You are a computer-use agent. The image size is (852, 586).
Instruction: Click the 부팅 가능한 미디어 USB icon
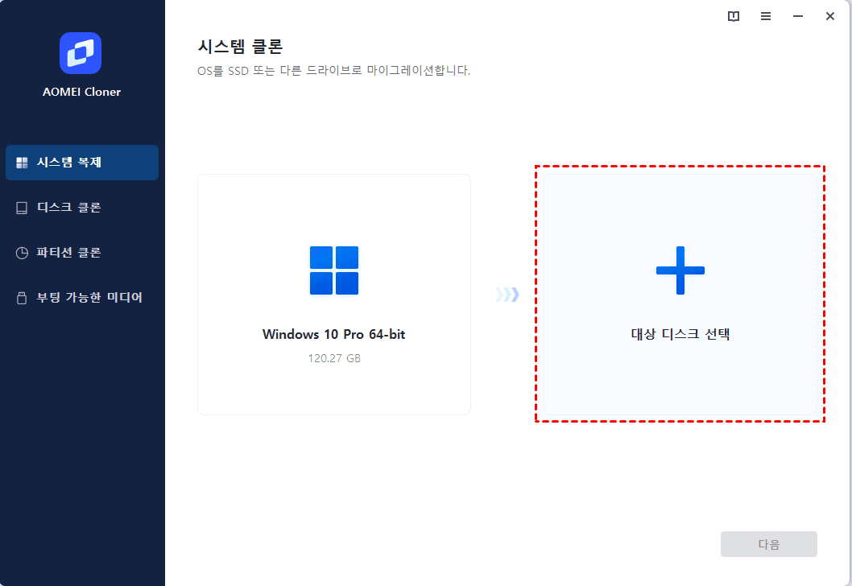click(22, 298)
